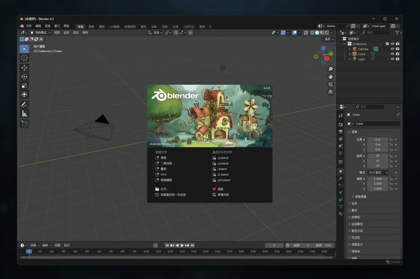The height and width of the screenshot is (279, 420).
Task: Toggle Collection exclude checkbox
Action: point(387,44)
